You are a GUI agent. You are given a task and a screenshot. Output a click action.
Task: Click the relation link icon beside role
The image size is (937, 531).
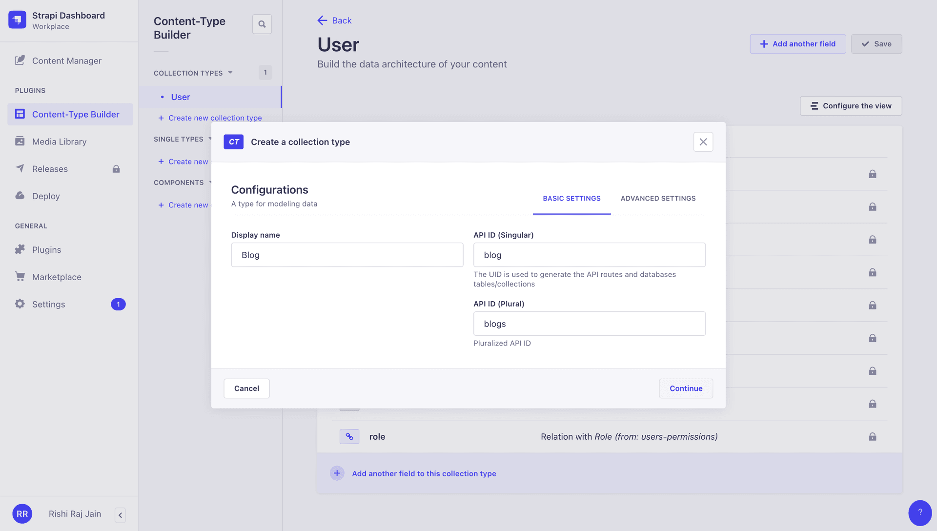point(349,436)
